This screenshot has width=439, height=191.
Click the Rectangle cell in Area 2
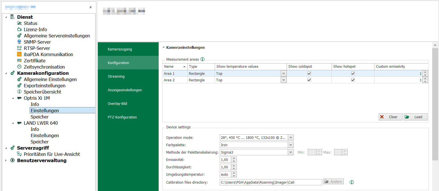201,80
